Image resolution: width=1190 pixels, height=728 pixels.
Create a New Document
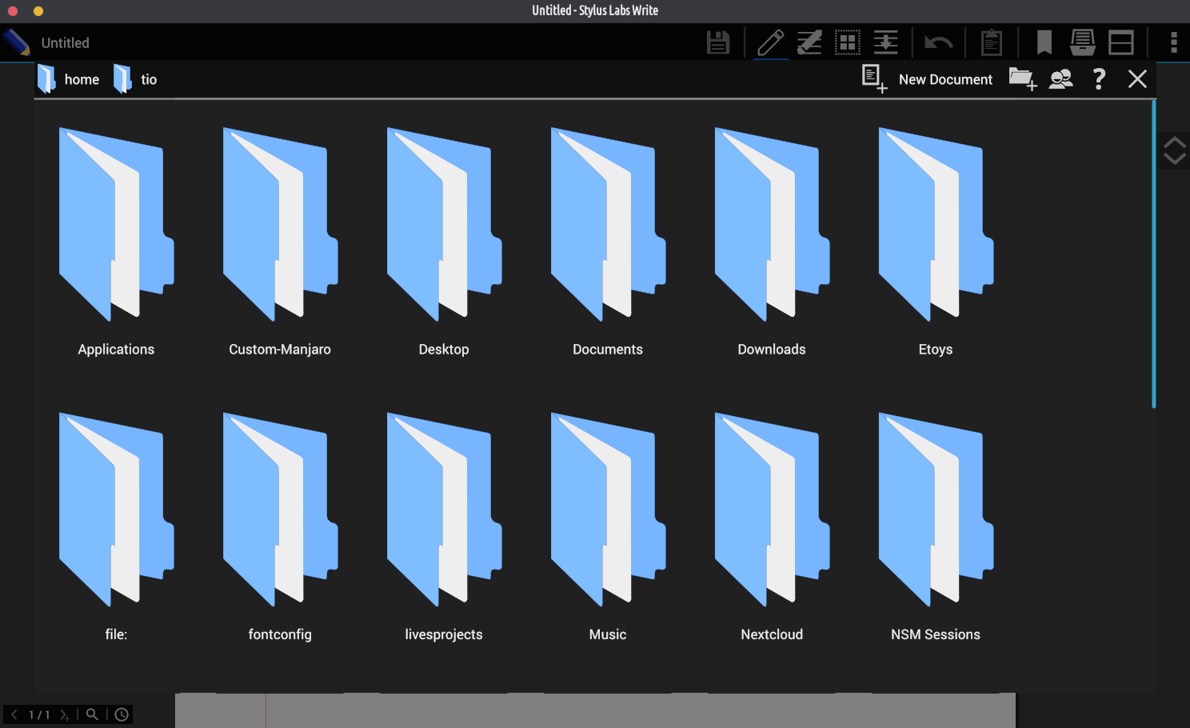pyautogui.click(x=945, y=79)
